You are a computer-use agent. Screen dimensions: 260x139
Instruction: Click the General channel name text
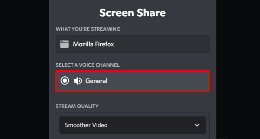pos(96,81)
